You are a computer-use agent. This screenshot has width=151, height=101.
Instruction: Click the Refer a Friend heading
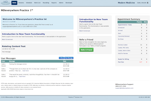(86, 40)
